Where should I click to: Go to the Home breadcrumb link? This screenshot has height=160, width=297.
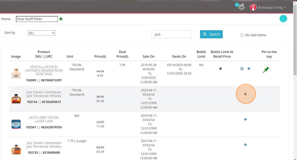coord(6,19)
